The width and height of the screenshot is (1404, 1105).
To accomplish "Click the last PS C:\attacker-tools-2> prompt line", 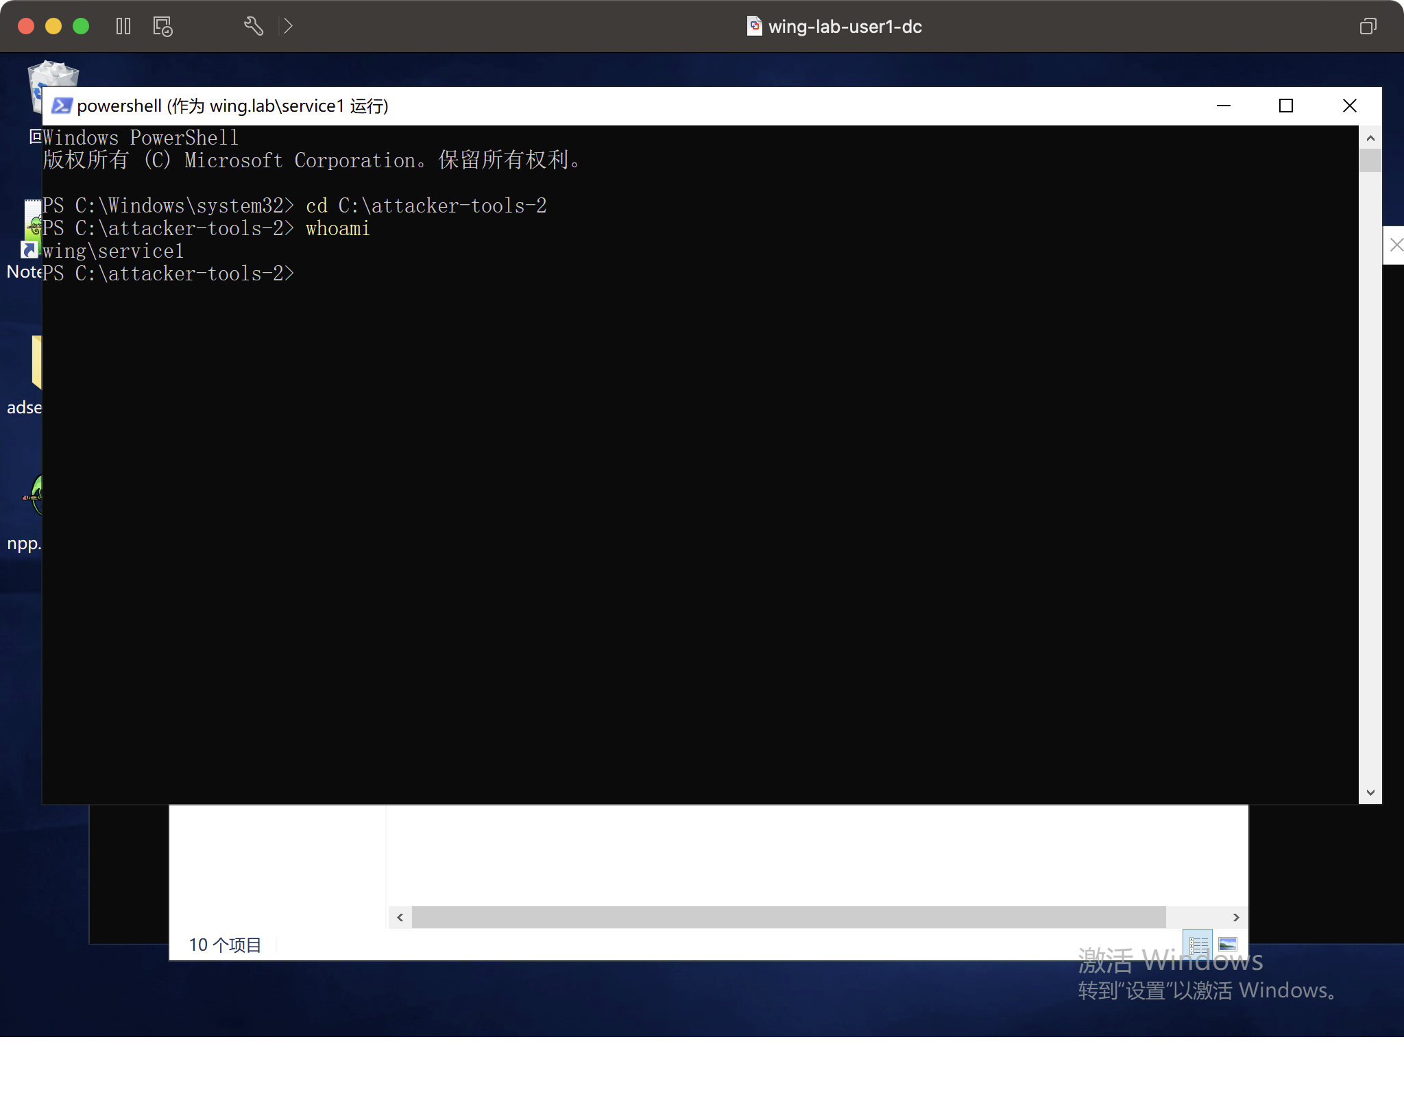I will [169, 274].
